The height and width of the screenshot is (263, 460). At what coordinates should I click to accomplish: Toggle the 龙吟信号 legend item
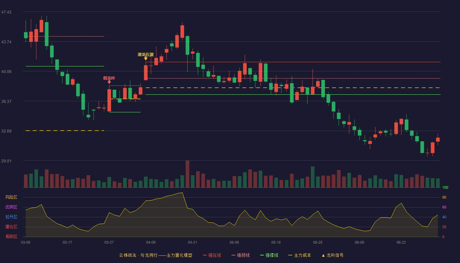coord(333,255)
